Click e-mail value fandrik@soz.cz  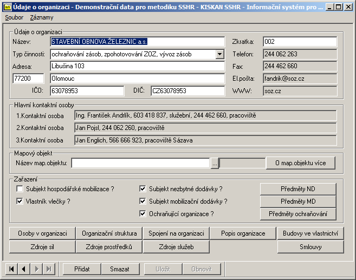pyautogui.click(x=300, y=79)
